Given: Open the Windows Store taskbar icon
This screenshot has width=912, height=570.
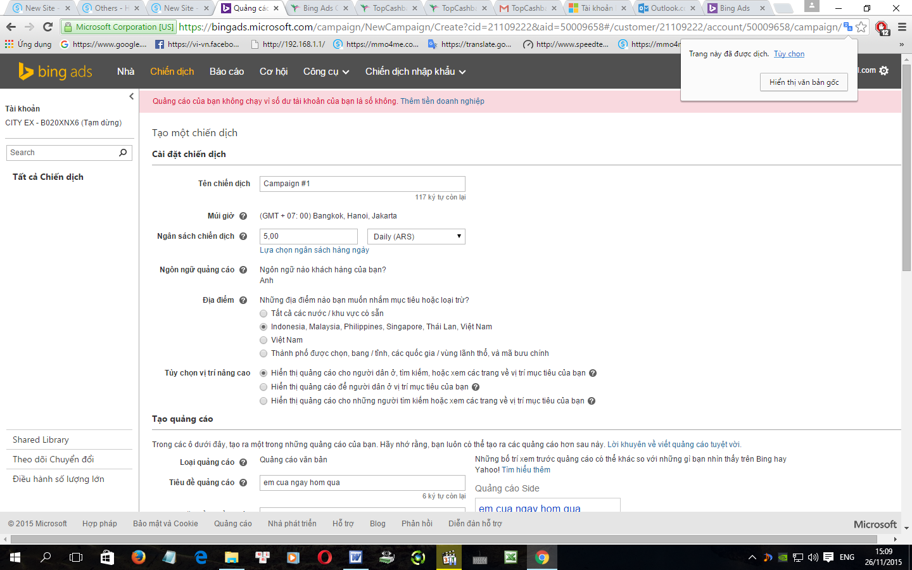Looking at the screenshot, I should point(107,557).
